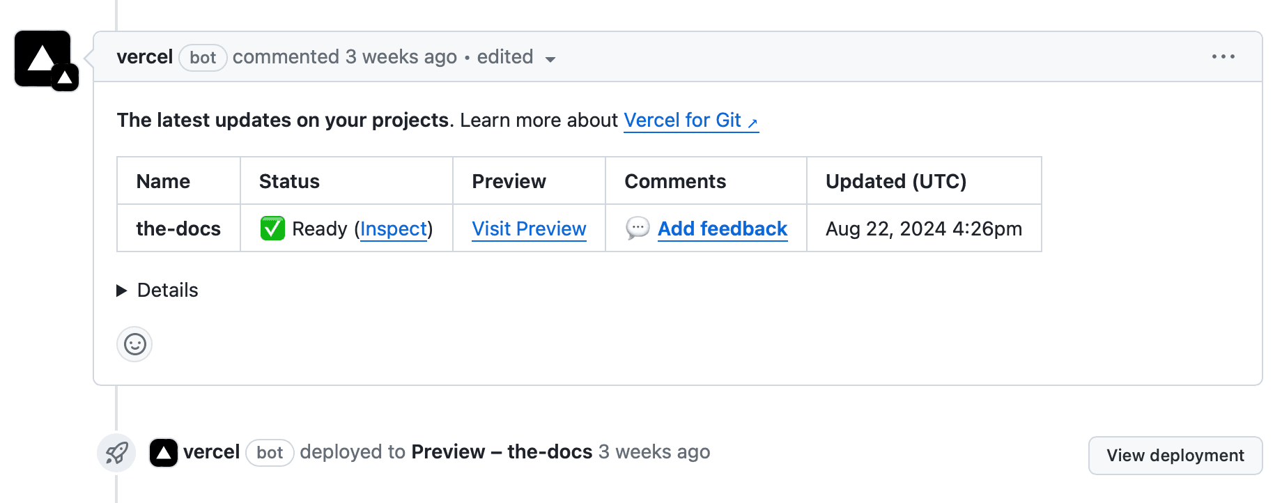Image resolution: width=1282 pixels, height=503 pixels.
Task: Click the vercel avatar in the deployment row
Action: (x=163, y=452)
